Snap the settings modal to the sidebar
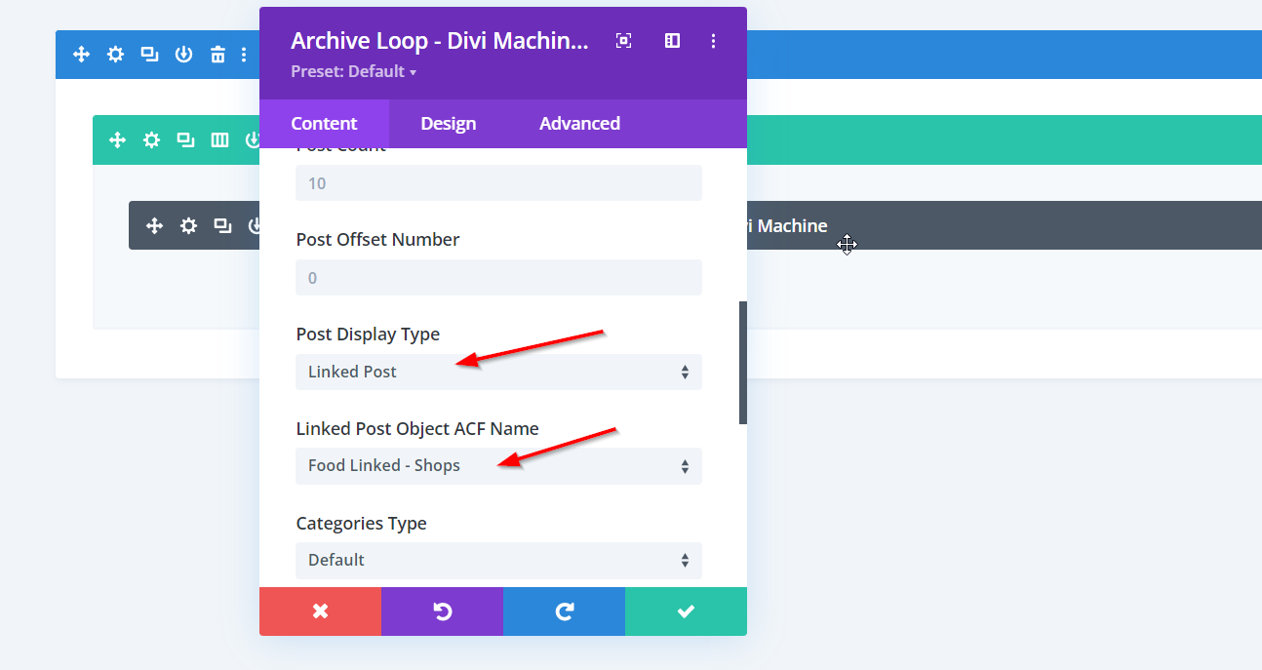The image size is (1262, 670). click(672, 41)
